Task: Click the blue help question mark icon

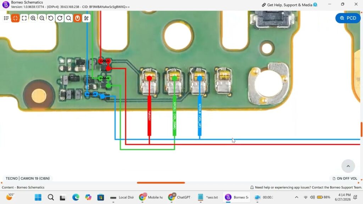Action: tap(315, 5)
